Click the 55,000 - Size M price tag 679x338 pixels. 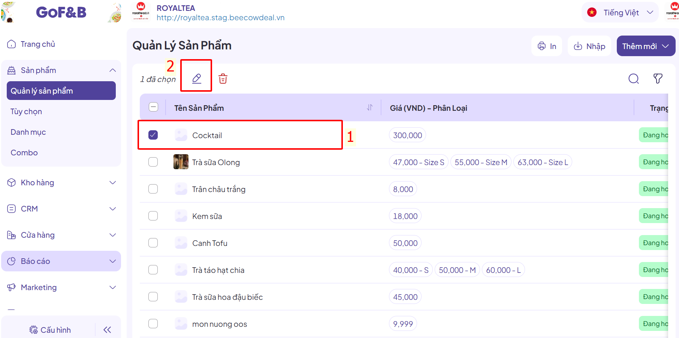coord(481,162)
